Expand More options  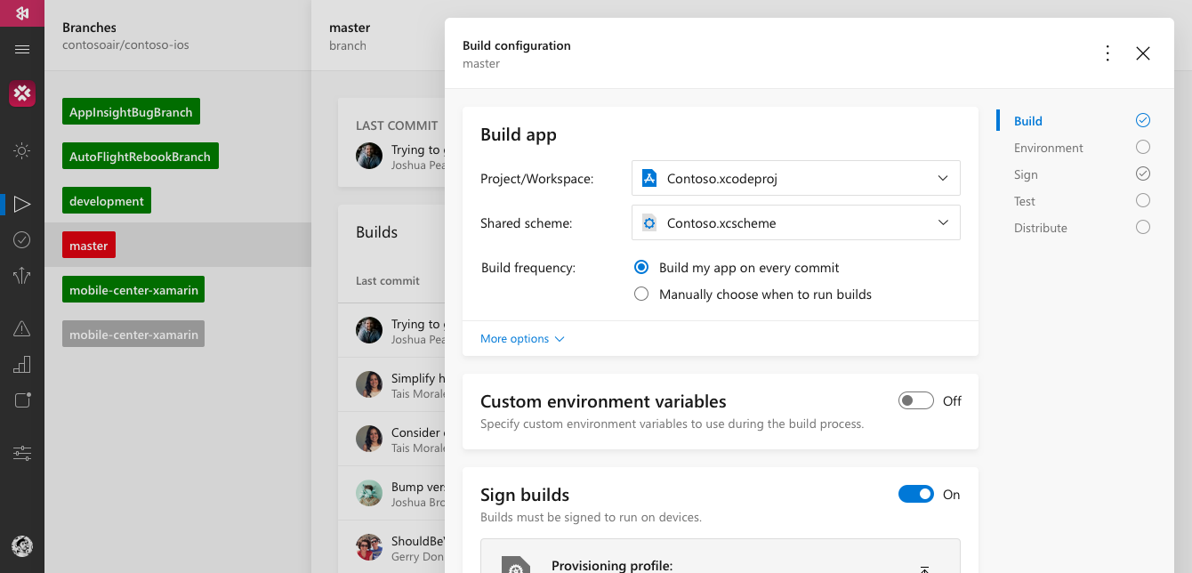pyautogui.click(x=522, y=339)
